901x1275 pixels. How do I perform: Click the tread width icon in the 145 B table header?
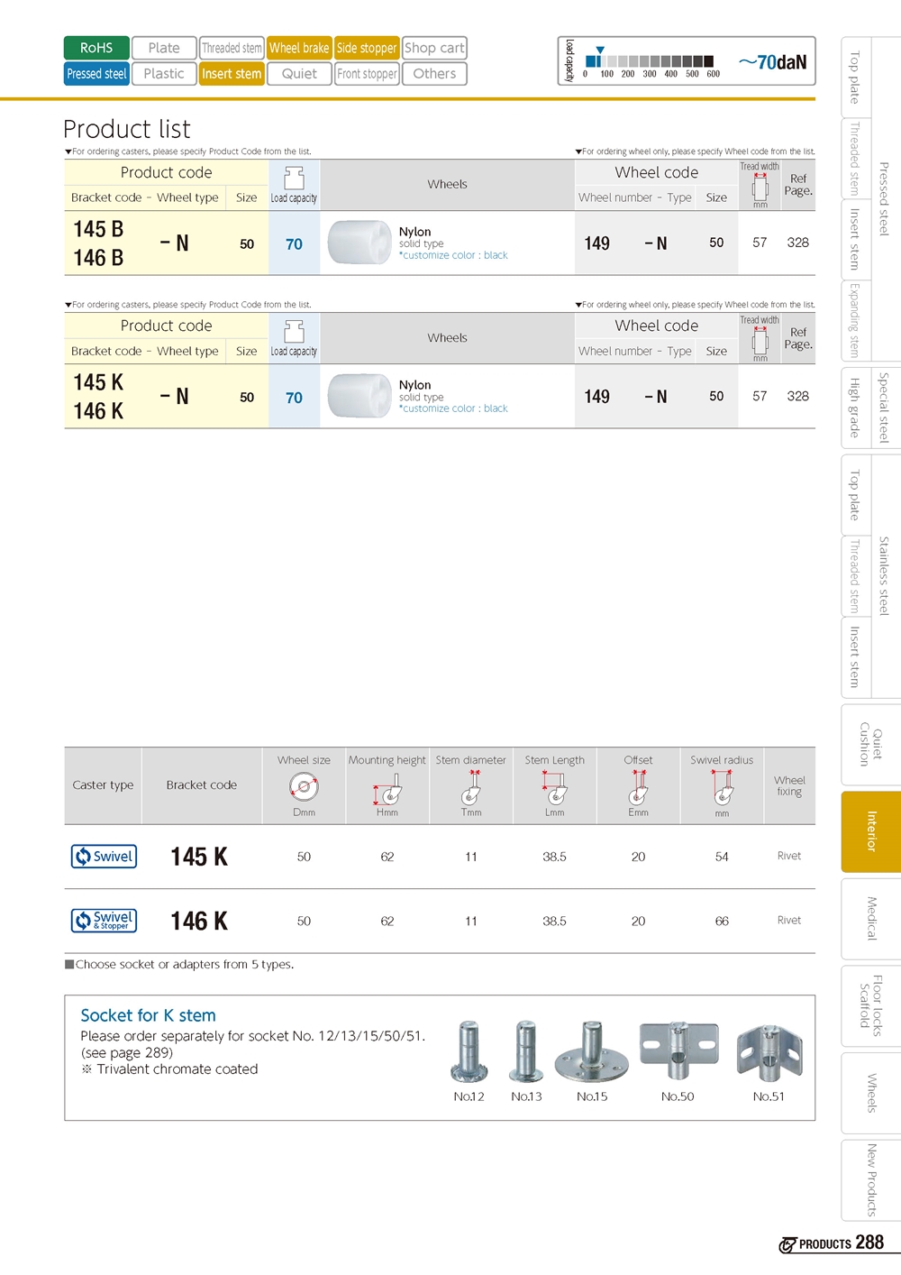[760, 188]
